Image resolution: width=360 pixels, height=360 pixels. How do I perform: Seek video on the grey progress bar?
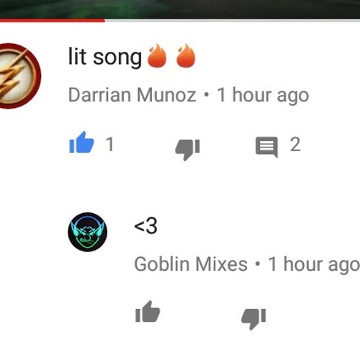[233, 21]
